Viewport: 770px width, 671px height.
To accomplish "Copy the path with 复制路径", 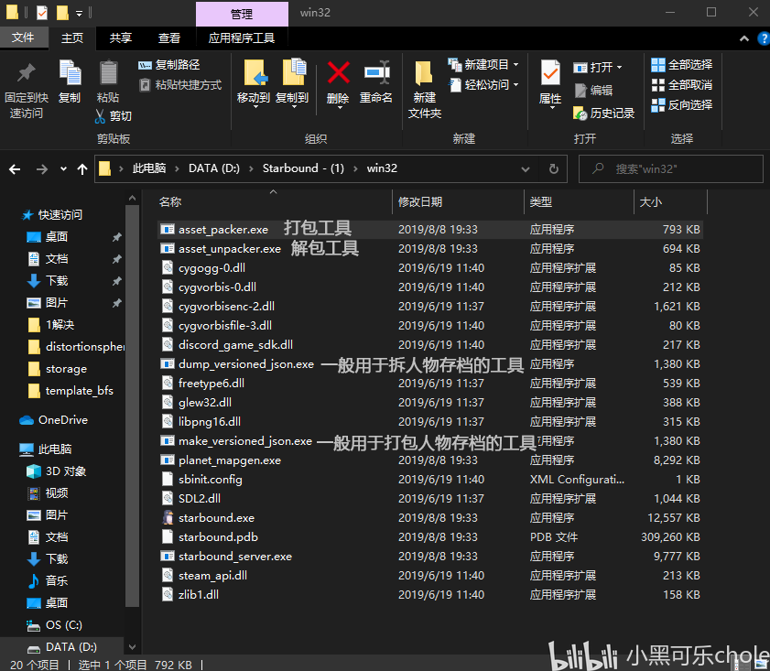I will tap(169, 65).
